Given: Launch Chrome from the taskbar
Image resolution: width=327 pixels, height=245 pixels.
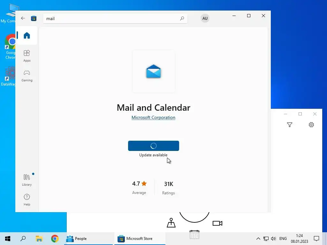Looking at the screenshot, I should pos(55,239).
